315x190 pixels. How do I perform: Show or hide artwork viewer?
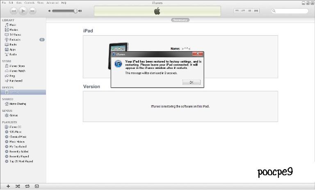click(x=37, y=186)
